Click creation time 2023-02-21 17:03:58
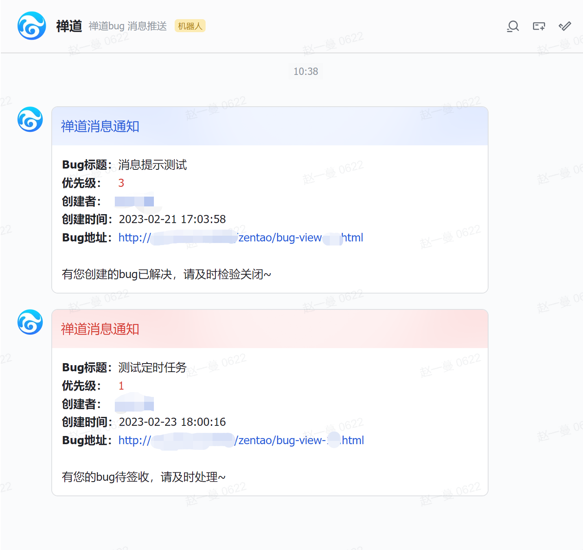The image size is (583, 550). (x=172, y=219)
